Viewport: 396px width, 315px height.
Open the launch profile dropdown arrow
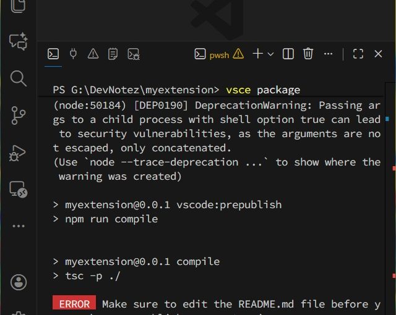pyautogui.click(x=270, y=54)
